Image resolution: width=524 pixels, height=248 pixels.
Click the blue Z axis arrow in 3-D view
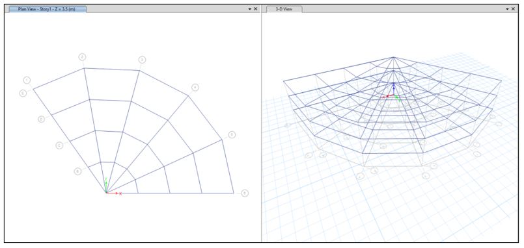(394, 88)
